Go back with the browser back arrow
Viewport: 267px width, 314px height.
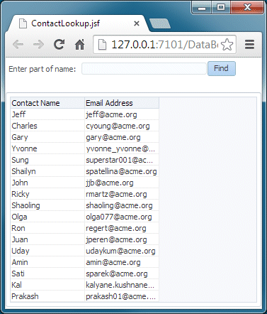pos(18,44)
